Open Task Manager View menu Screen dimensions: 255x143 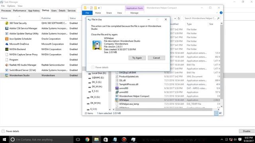point(20,6)
